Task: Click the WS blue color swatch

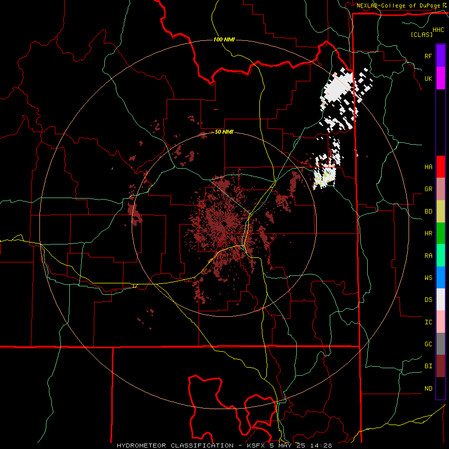Action: 441,277
